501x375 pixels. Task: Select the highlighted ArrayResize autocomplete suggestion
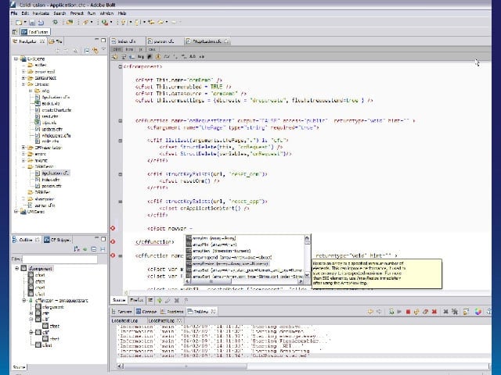tap(228, 264)
